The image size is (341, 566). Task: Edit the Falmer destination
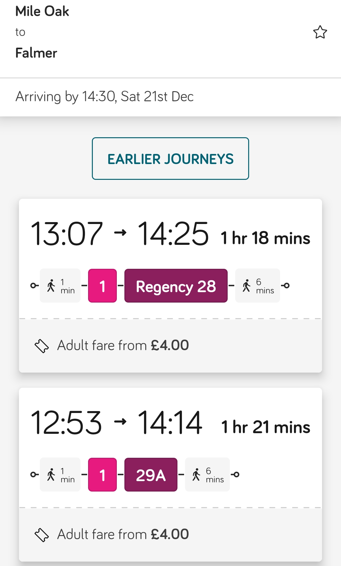point(36,53)
